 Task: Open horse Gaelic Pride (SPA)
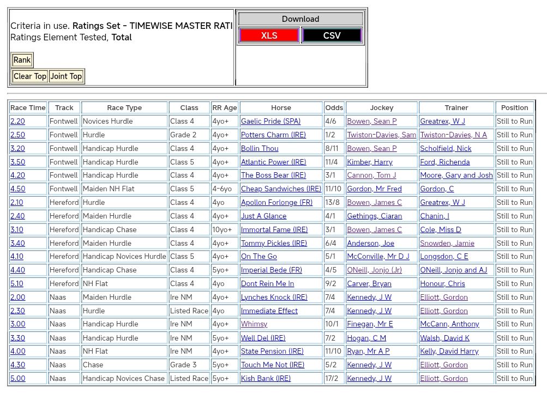271,121
